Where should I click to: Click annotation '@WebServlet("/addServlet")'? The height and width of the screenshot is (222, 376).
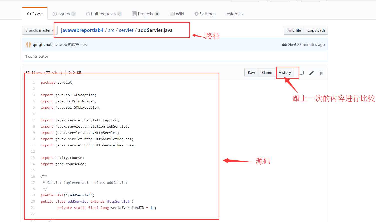[x=68, y=195]
